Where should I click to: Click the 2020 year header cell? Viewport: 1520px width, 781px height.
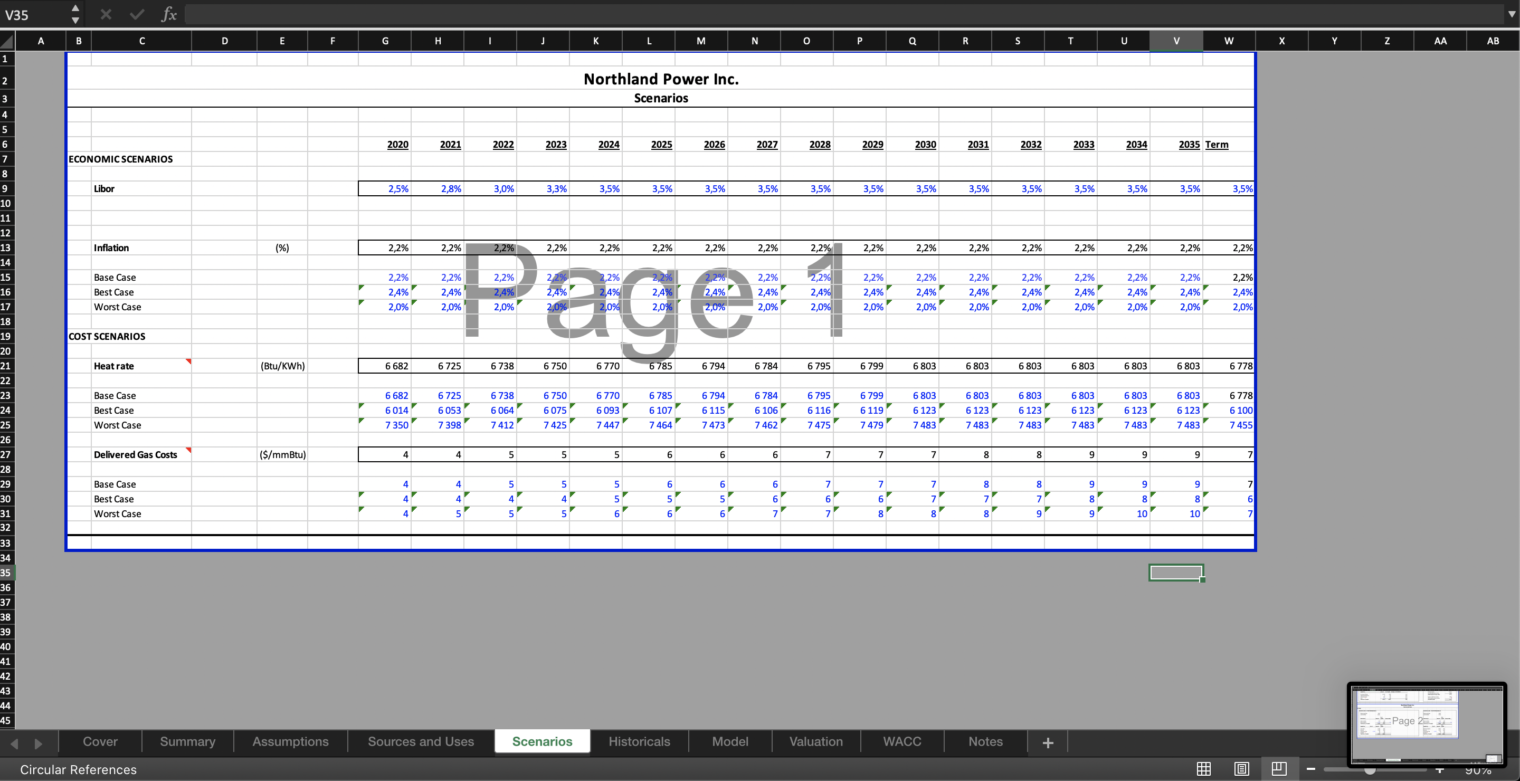point(385,145)
